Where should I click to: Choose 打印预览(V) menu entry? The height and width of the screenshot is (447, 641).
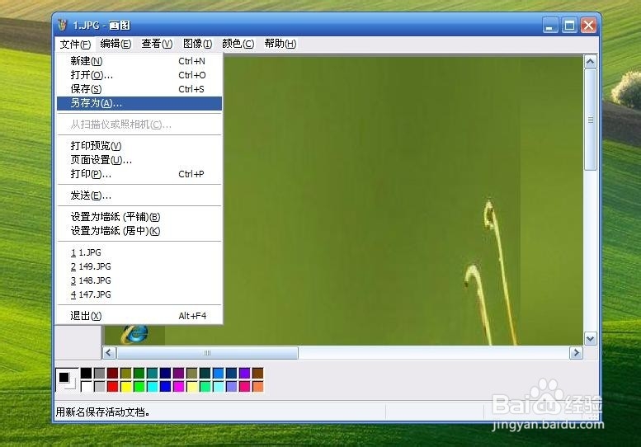(139, 146)
